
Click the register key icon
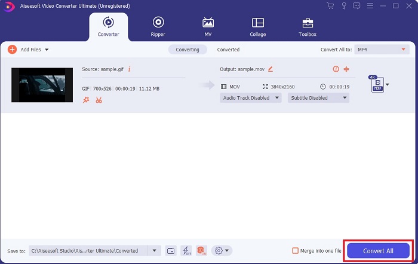pos(344,6)
